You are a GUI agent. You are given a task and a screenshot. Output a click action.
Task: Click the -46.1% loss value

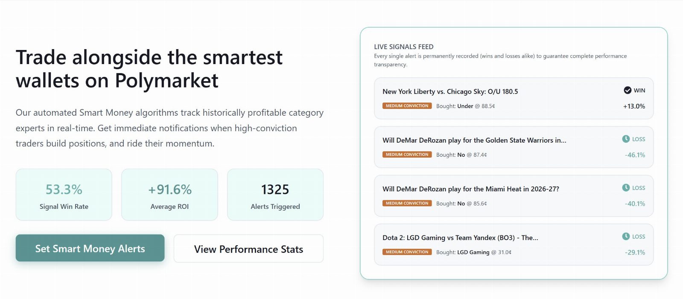pyautogui.click(x=635, y=155)
